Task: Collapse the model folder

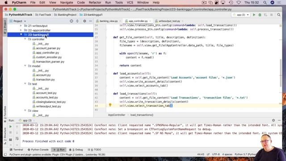Action: [x=25, y=66]
